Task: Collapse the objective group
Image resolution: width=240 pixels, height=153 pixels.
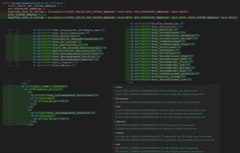Action: tap(113, 121)
